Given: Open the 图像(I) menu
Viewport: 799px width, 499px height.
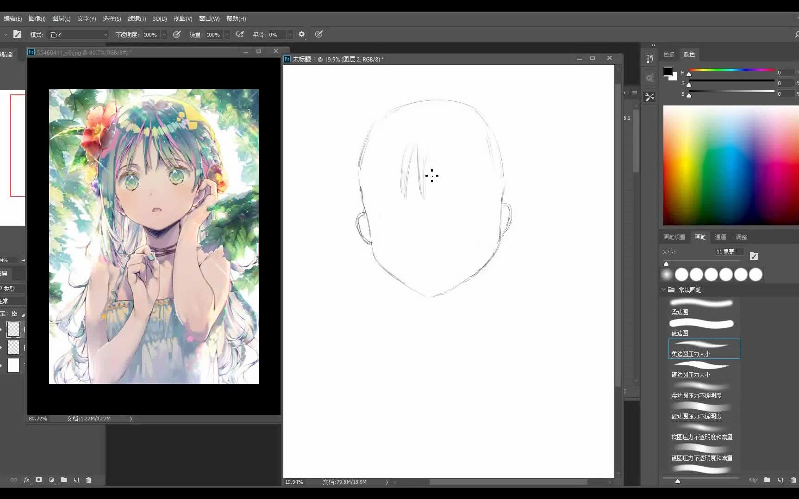Looking at the screenshot, I should 37,18.
